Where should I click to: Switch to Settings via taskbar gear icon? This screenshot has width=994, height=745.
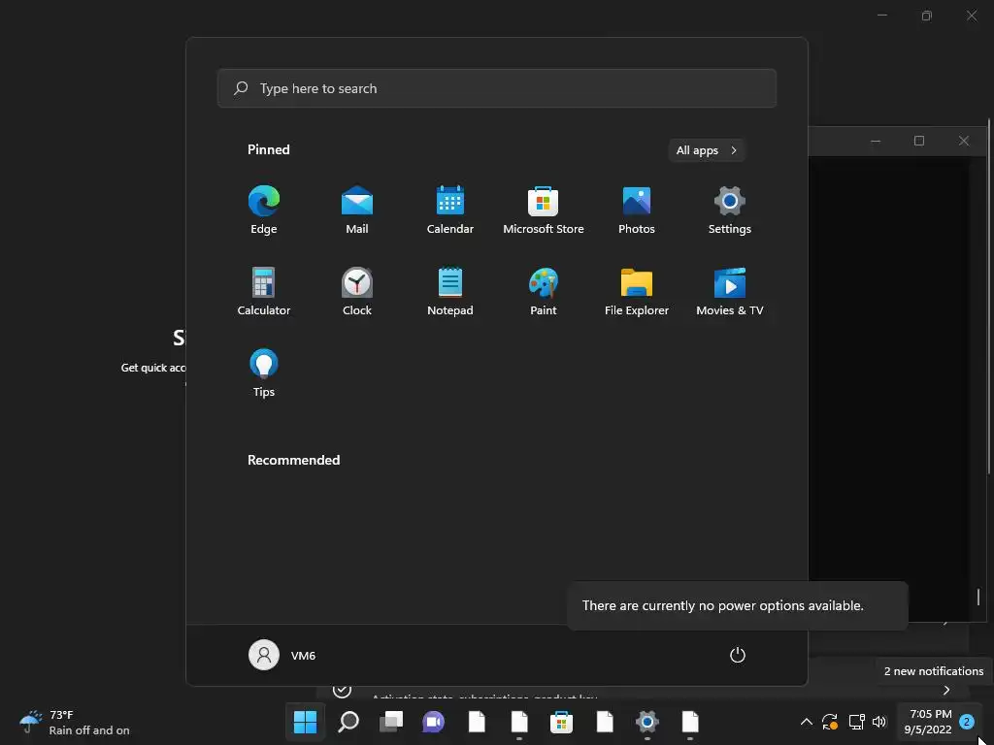[x=647, y=722]
